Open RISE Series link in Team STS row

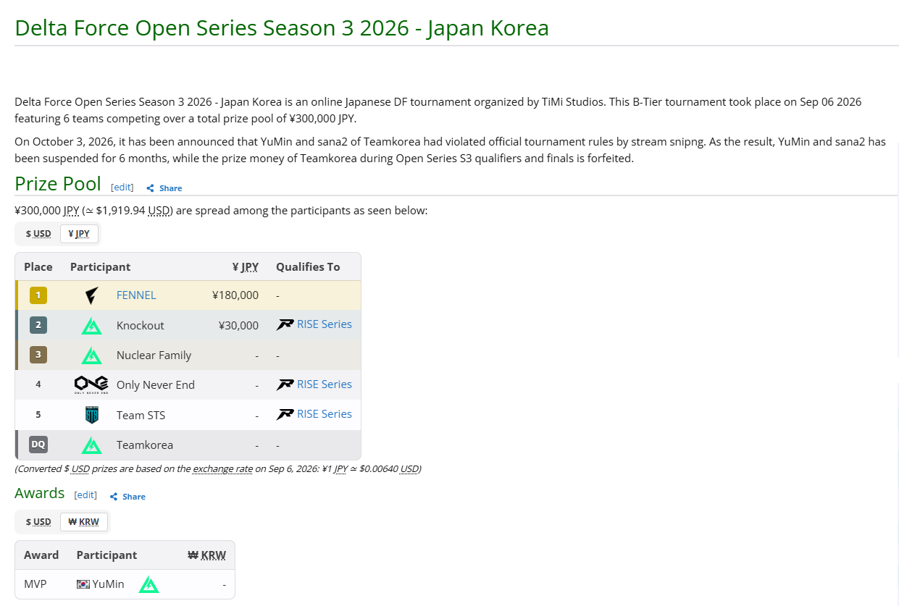[x=325, y=414]
